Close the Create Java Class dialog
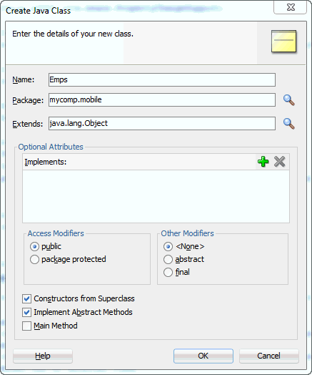This screenshot has height=375, width=312. [x=291, y=7]
